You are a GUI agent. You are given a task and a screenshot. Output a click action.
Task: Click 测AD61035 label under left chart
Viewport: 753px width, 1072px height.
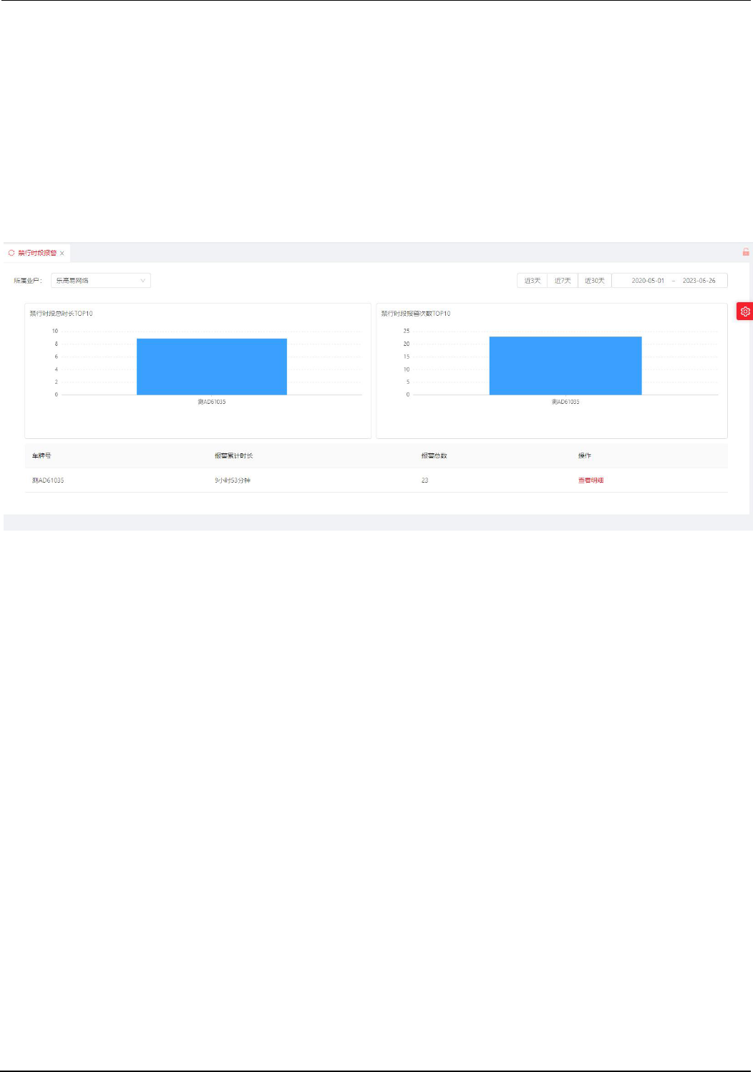[212, 402]
